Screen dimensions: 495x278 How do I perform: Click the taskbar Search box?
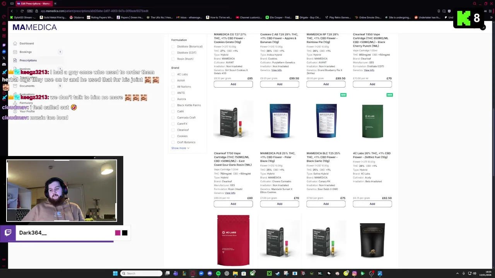(x=141, y=273)
